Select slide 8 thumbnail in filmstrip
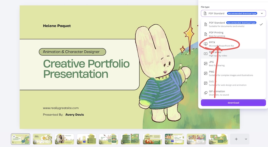 [x=174, y=139]
